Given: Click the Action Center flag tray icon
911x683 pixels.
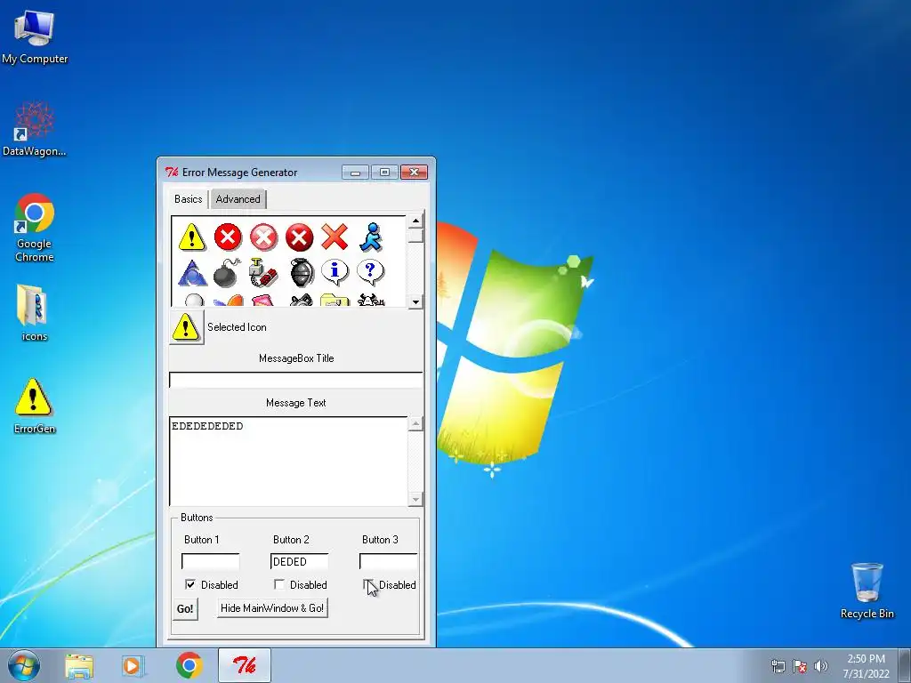Looking at the screenshot, I should 800,666.
